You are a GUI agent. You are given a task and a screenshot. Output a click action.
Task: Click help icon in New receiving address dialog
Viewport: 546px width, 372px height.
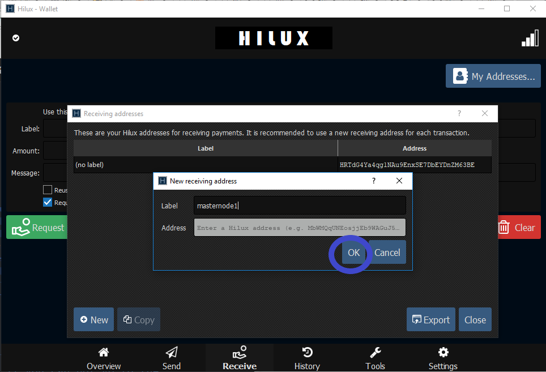[x=374, y=181]
